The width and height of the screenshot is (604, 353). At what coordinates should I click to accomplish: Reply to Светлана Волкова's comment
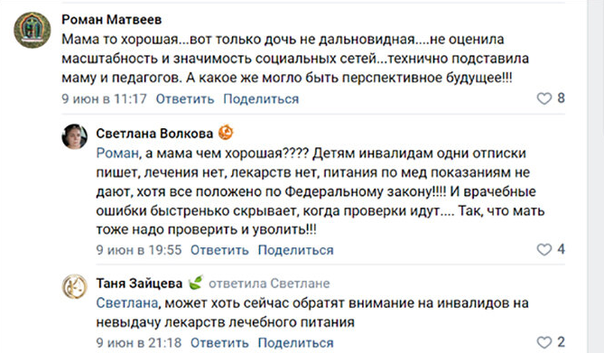point(219,250)
